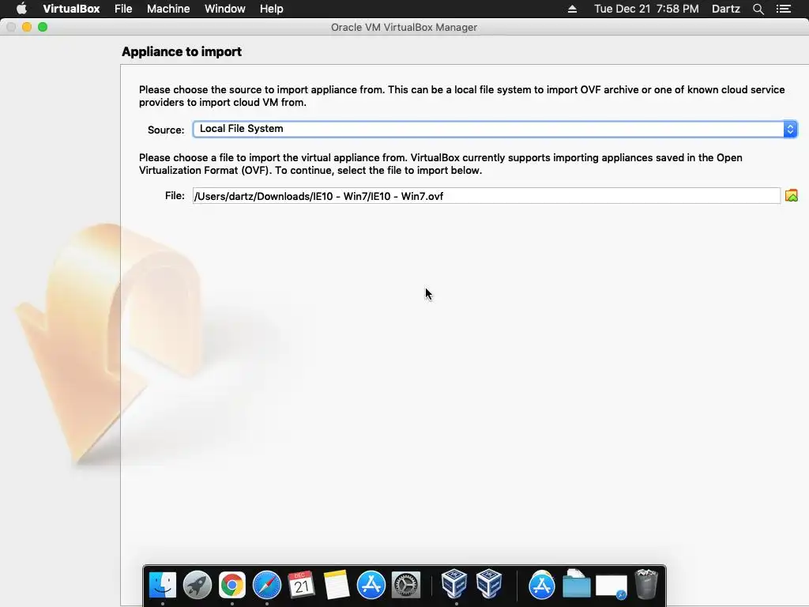Restore the minimized Safari window thumbnail in the Dock

tap(611, 586)
